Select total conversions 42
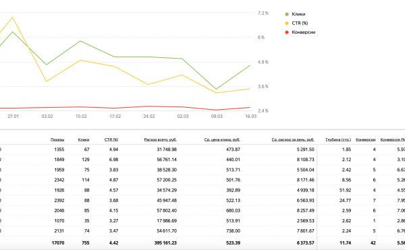 coord(373,243)
